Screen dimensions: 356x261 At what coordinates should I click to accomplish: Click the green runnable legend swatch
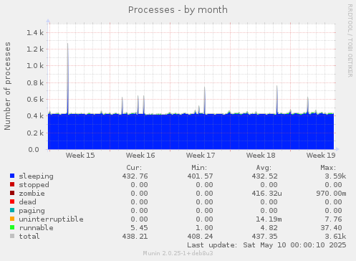tap(12, 227)
